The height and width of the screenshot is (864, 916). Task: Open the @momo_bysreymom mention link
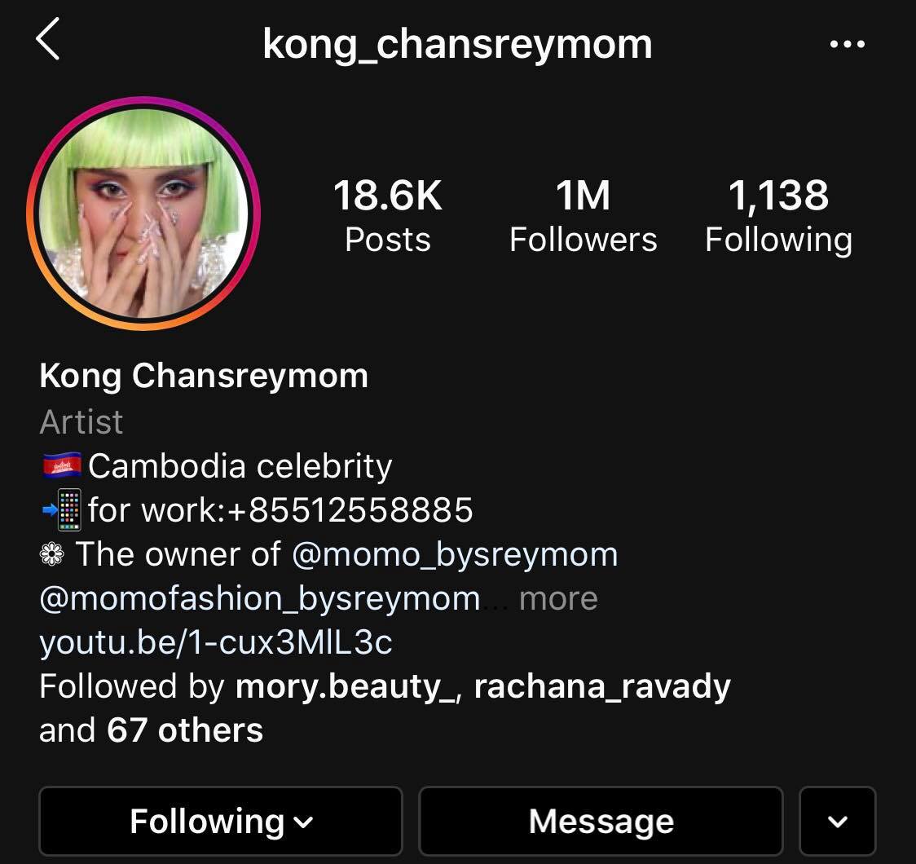tap(455, 553)
